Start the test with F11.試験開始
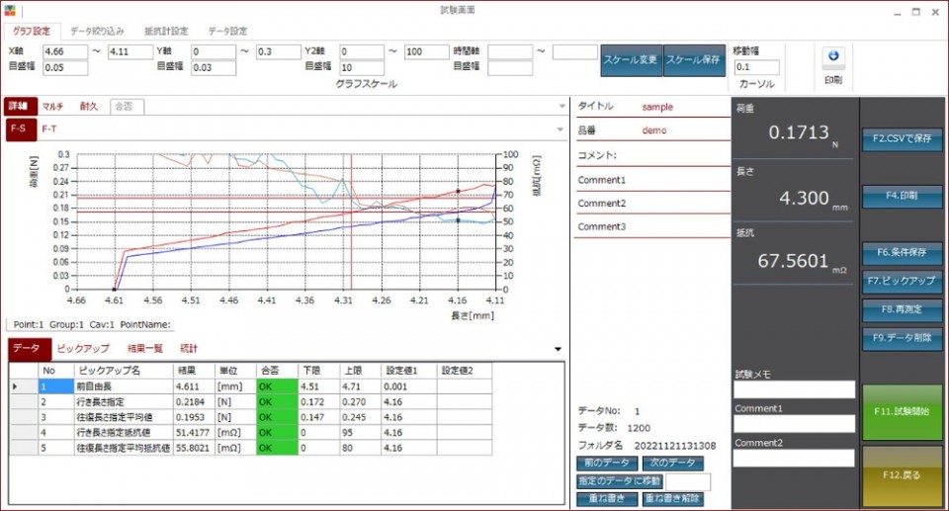949x511 pixels. 901,412
